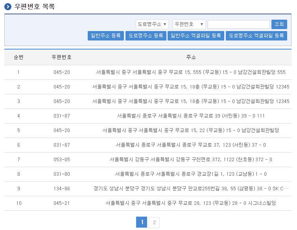
Task: Click postal code 045-21 in row 10
Action: point(62,203)
